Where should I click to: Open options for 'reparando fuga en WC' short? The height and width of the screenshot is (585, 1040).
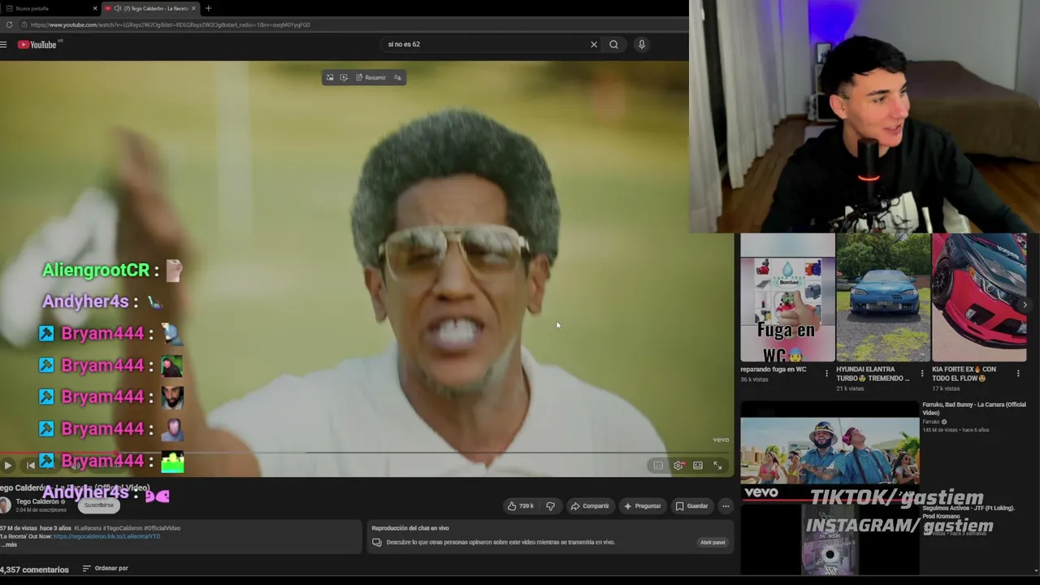[x=826, y=374]
